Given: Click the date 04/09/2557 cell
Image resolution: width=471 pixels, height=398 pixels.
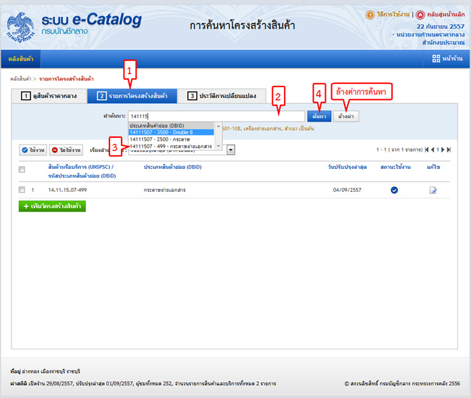Looking at the screenshot, I should [x=347, y=190].
